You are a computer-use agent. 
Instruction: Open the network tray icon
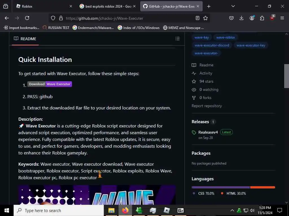(x=246, y=210)
